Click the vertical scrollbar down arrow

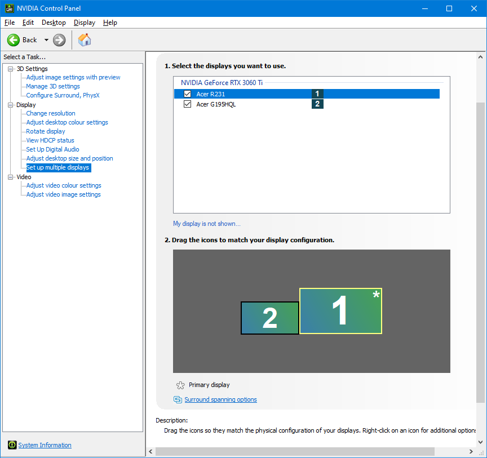[480, 442]
